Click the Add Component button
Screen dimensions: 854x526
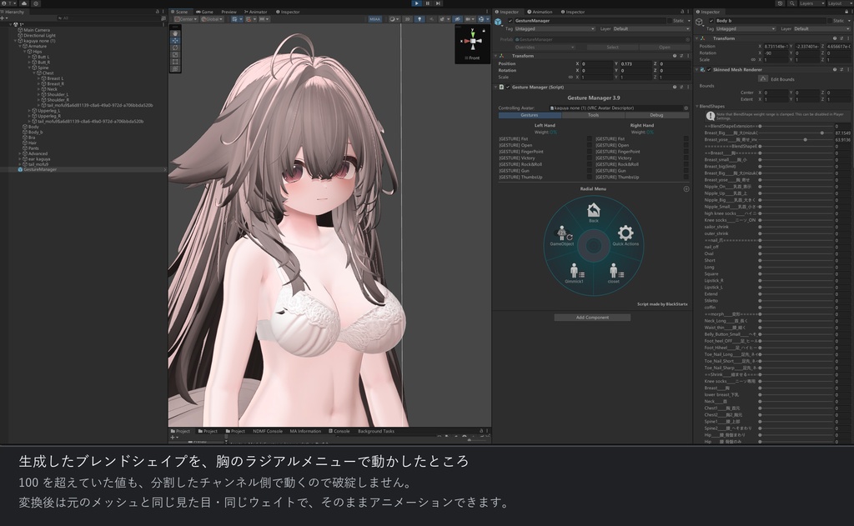[x=593, y=318]
